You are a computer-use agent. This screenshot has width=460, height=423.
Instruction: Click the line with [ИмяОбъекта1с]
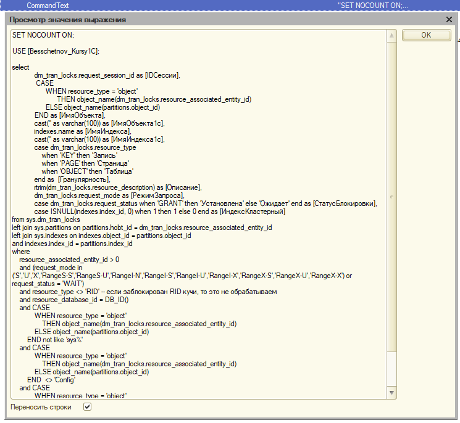point(99,123)
